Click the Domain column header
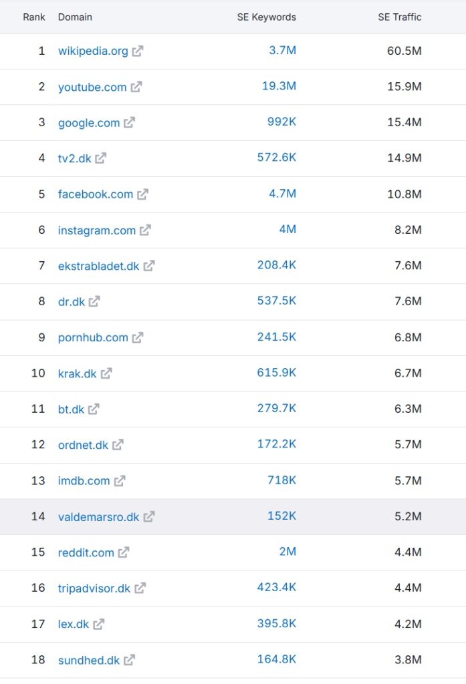466x684 pixels. (75, 17)
